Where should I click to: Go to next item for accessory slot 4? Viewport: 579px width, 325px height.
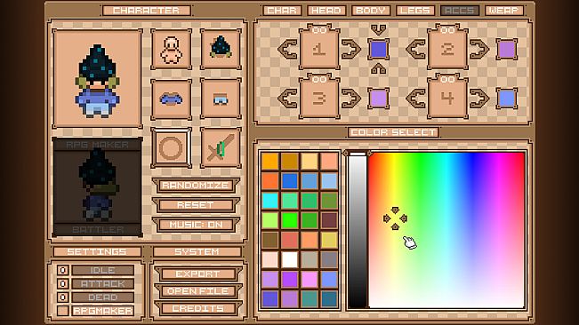478,99
